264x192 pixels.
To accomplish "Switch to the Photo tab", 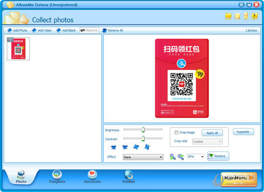I will [x=21, y=177].
